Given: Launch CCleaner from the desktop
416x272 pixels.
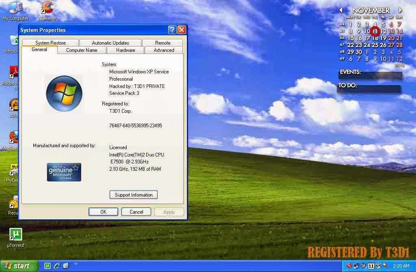Looking at the screenshot, I should point(47,11).
